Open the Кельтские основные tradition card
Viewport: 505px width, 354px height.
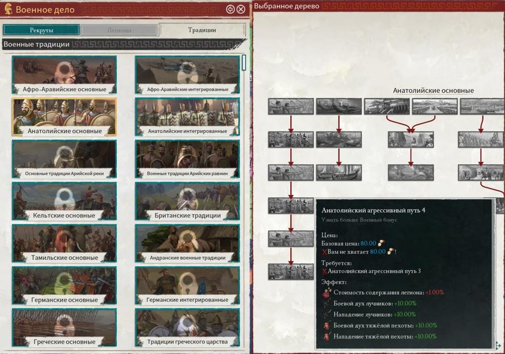pyautogui.click(x=64, y=201)
